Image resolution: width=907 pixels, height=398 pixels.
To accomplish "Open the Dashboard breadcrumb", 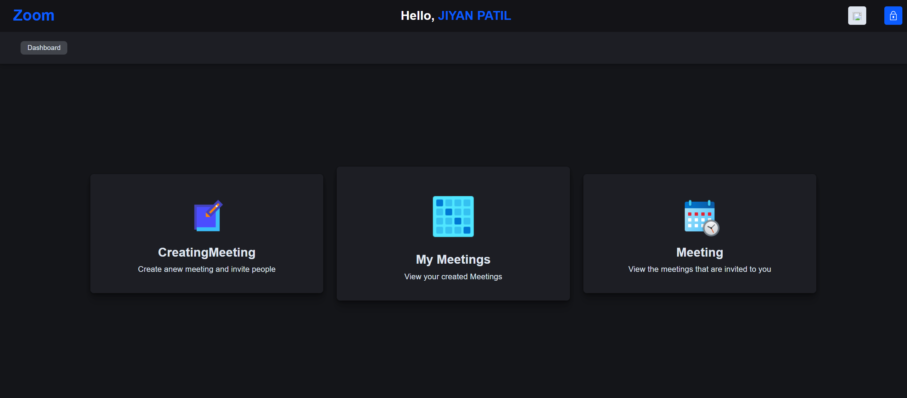I will (44, 48).
